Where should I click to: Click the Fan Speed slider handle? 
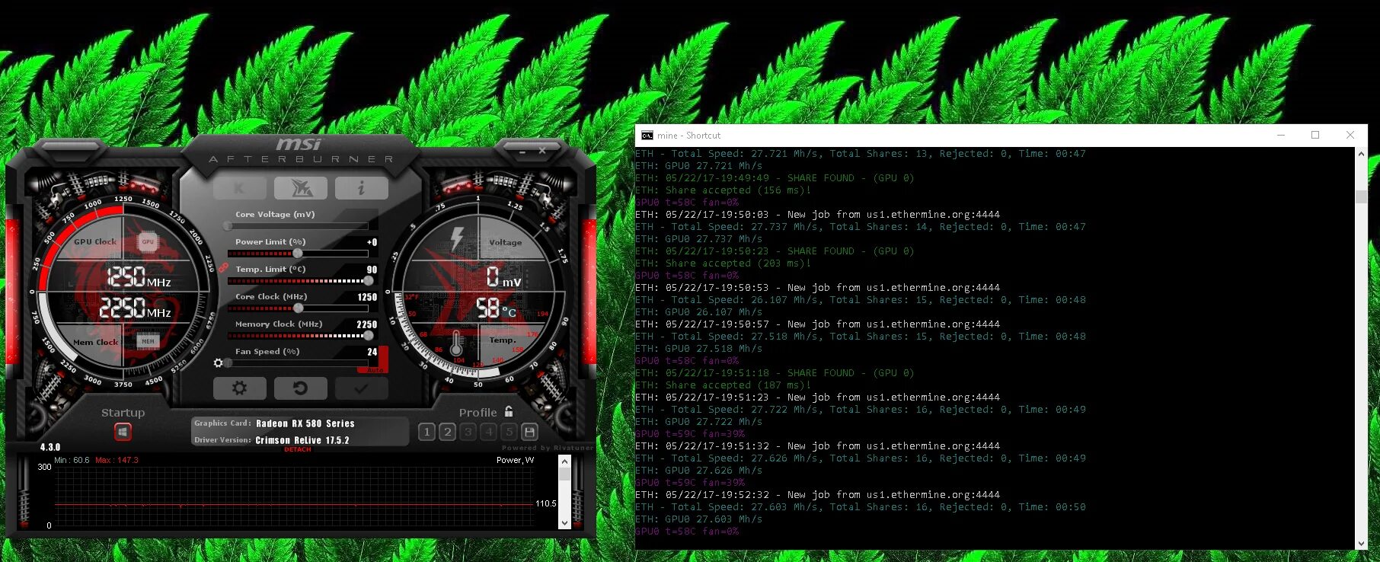[228, 363]
